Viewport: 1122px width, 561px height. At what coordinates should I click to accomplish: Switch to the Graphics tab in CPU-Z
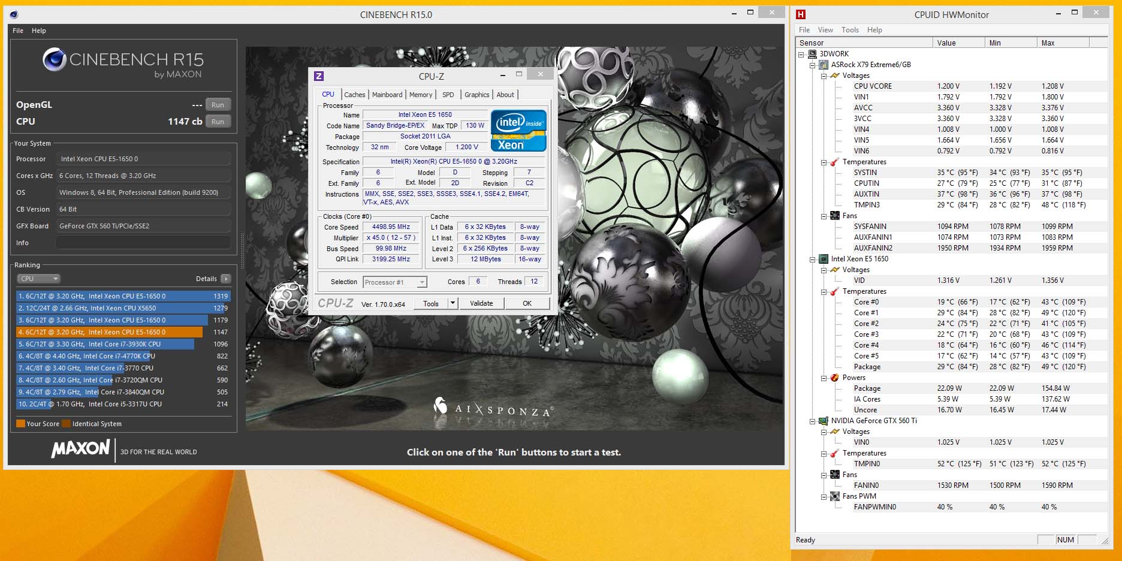coord(477,95)
